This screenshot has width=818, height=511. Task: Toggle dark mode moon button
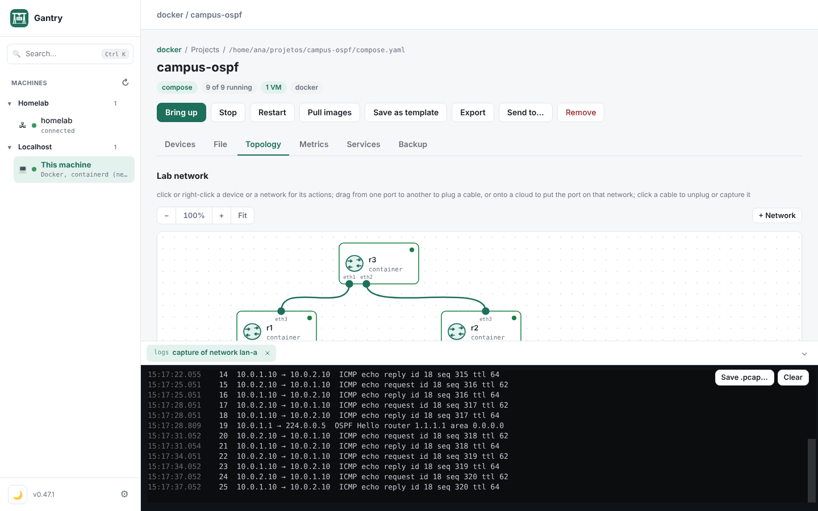click(18, 495)
